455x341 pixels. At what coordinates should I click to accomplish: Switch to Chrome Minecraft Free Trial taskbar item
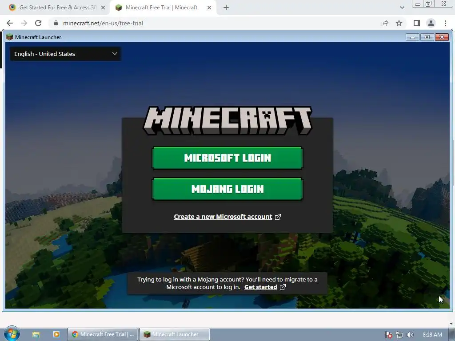click(103, 334)
